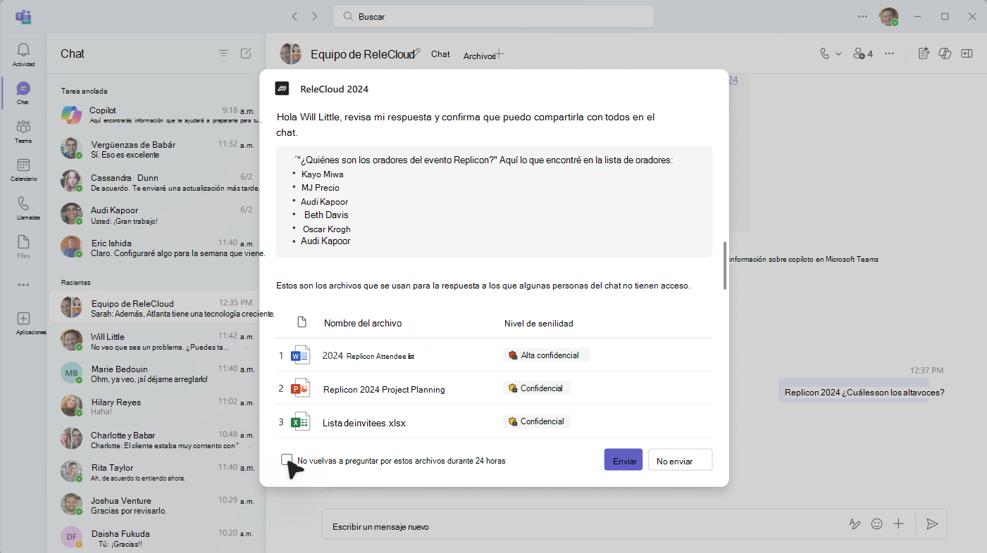Click the Enviar button
The height and width of the screenshot is (553, 987).
click(x=623, y=460)
